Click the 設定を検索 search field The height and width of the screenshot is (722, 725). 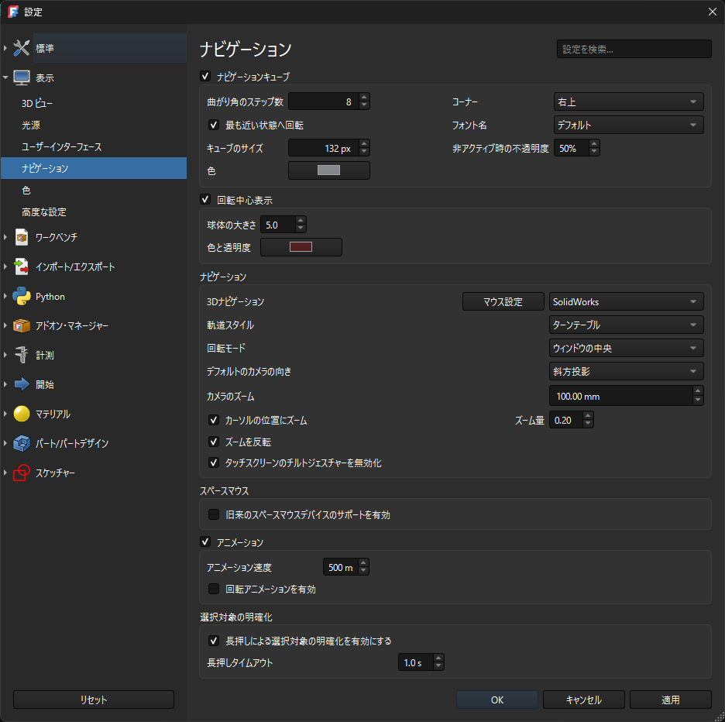pos(634,49)
